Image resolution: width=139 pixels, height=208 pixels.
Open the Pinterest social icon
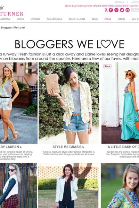coord(116,10)
